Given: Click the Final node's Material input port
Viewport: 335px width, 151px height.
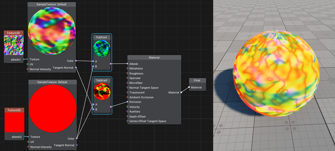Looking at the screenshot, I should [189, 87].
